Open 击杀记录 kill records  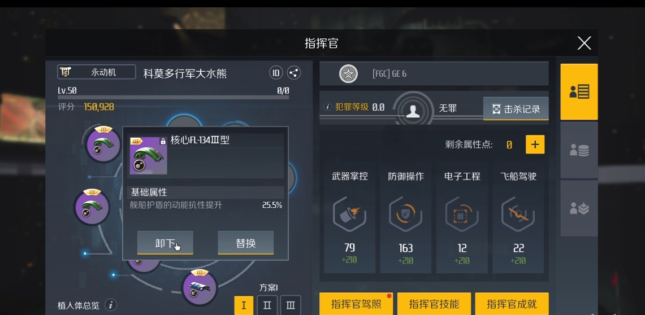click(516, 109)
